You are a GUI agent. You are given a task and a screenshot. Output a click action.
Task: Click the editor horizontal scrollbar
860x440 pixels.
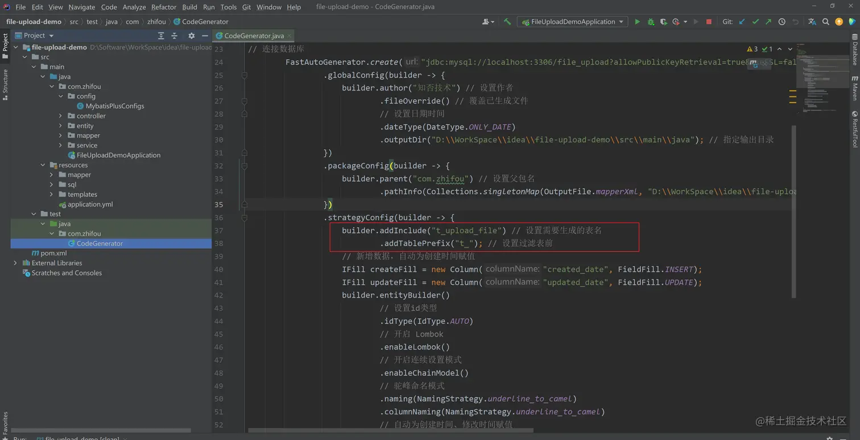click(x=391, y=430)
